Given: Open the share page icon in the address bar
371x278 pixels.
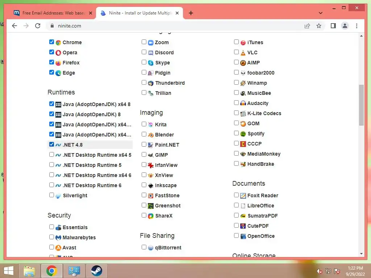Looking at the screenshot, I should 307,26.
